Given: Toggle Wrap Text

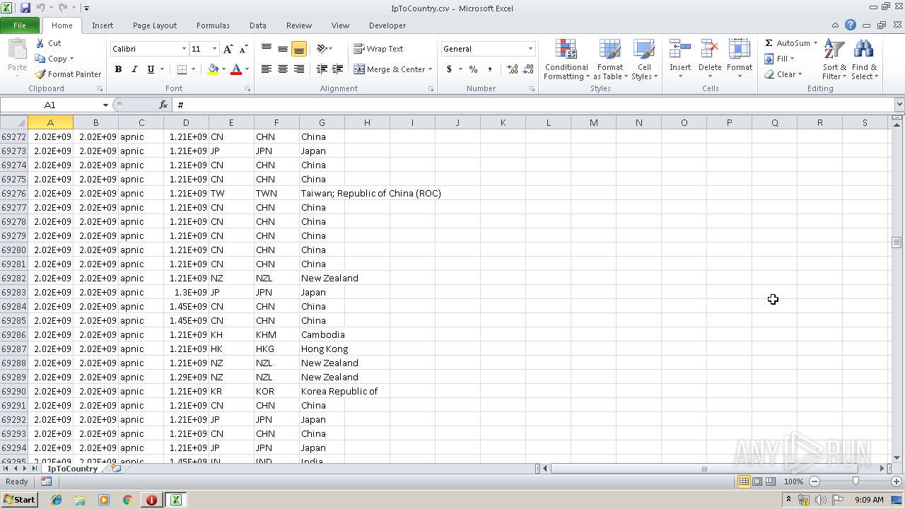Looking at the screenshot, I should pyautogui.click(x=378, y=49).
